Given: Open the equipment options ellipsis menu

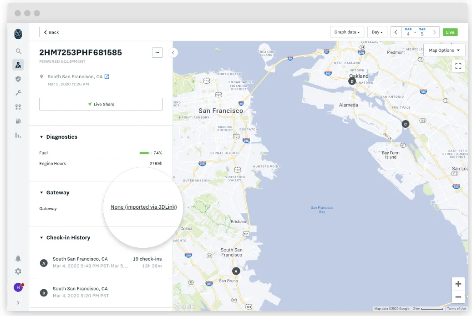Looking at the screenshot, I should [157, 52].
